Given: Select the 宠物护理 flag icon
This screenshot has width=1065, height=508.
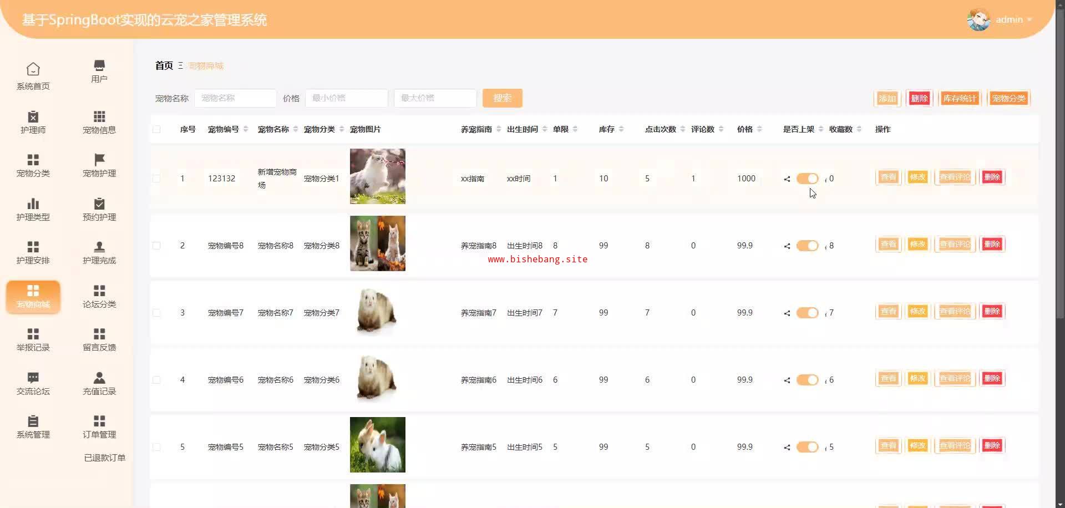Looking at the screenshot, I should pos(99,160).
